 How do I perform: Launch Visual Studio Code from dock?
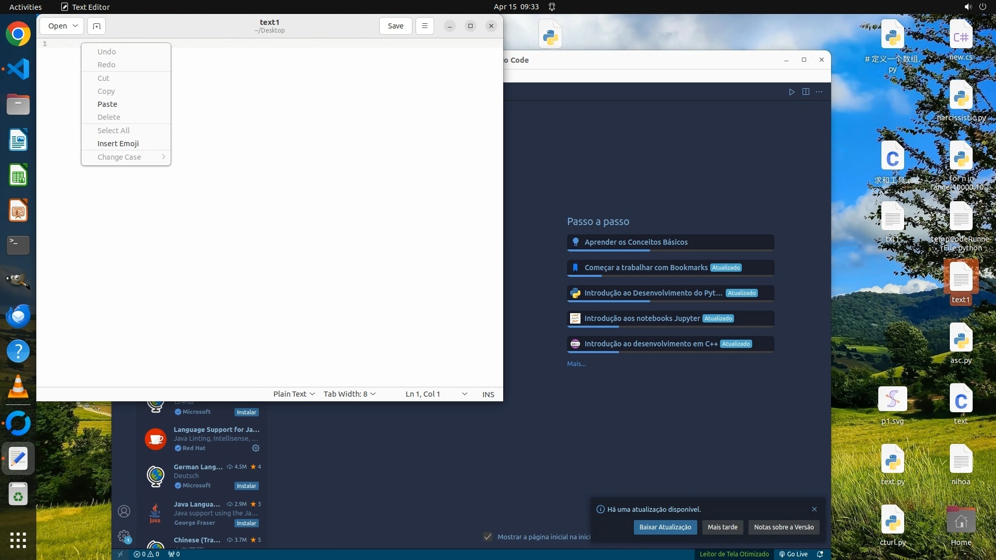pyautogui.click(x=18, y=69)
